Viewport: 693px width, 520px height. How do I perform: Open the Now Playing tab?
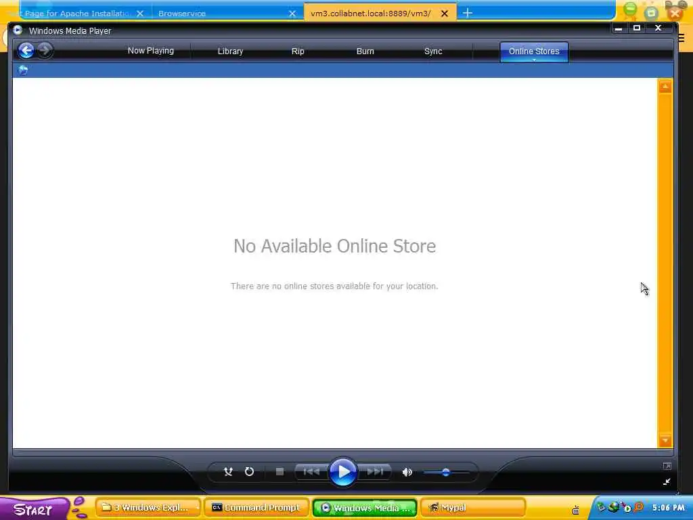(151, 51)
